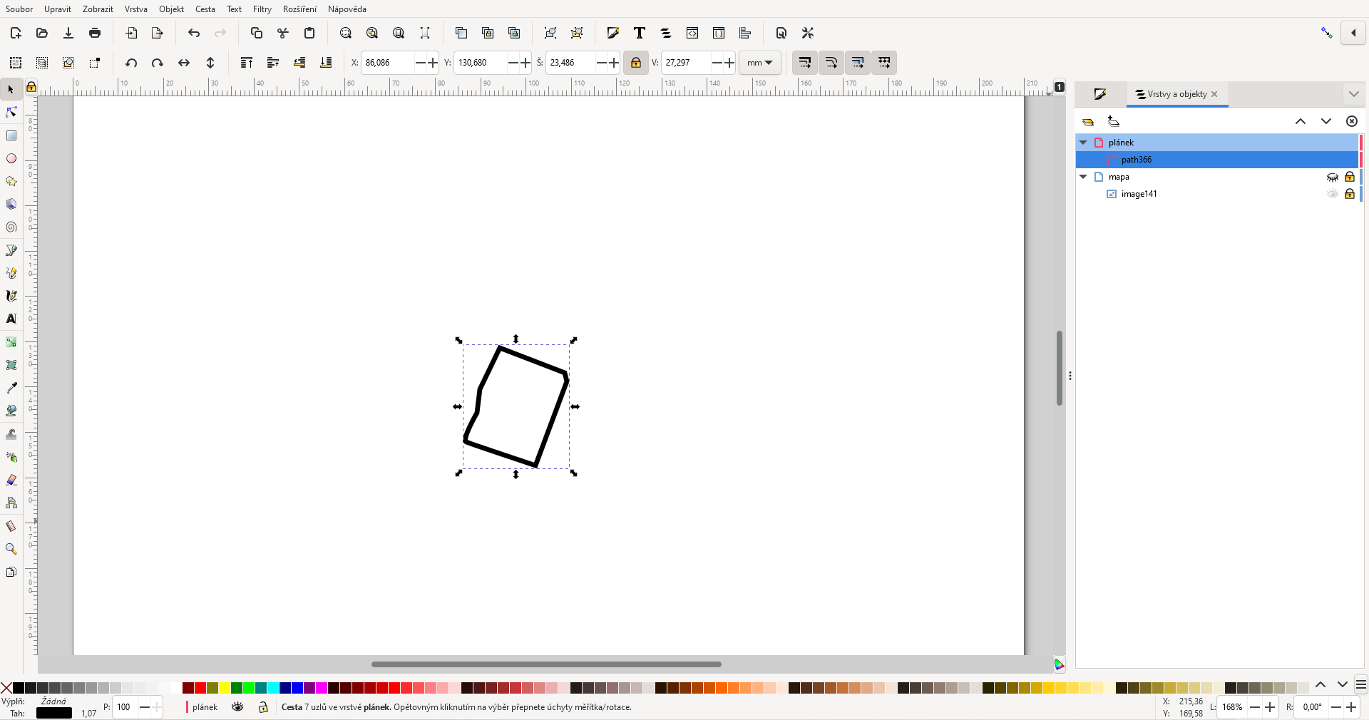Viewport: 1369px width, 720px height.
Task: Select the Calligraphy tool
Action: (x=11, y=296)
